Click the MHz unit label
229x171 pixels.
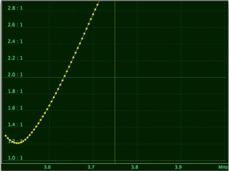223,167
